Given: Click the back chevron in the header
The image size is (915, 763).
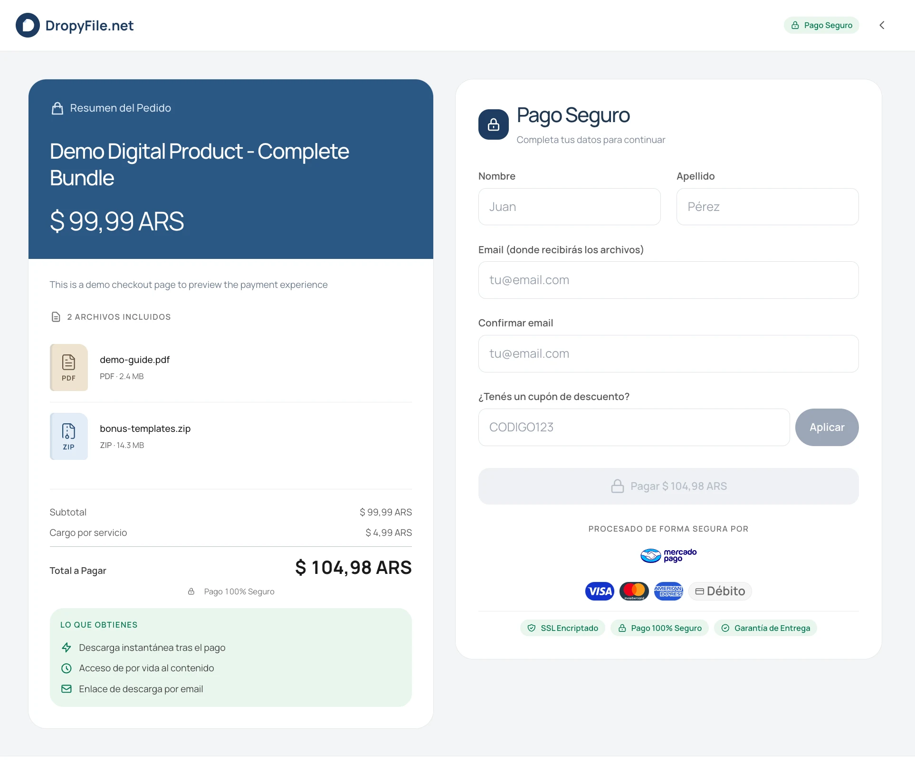Looking at the screenshot, I should [x=882, y=25].
